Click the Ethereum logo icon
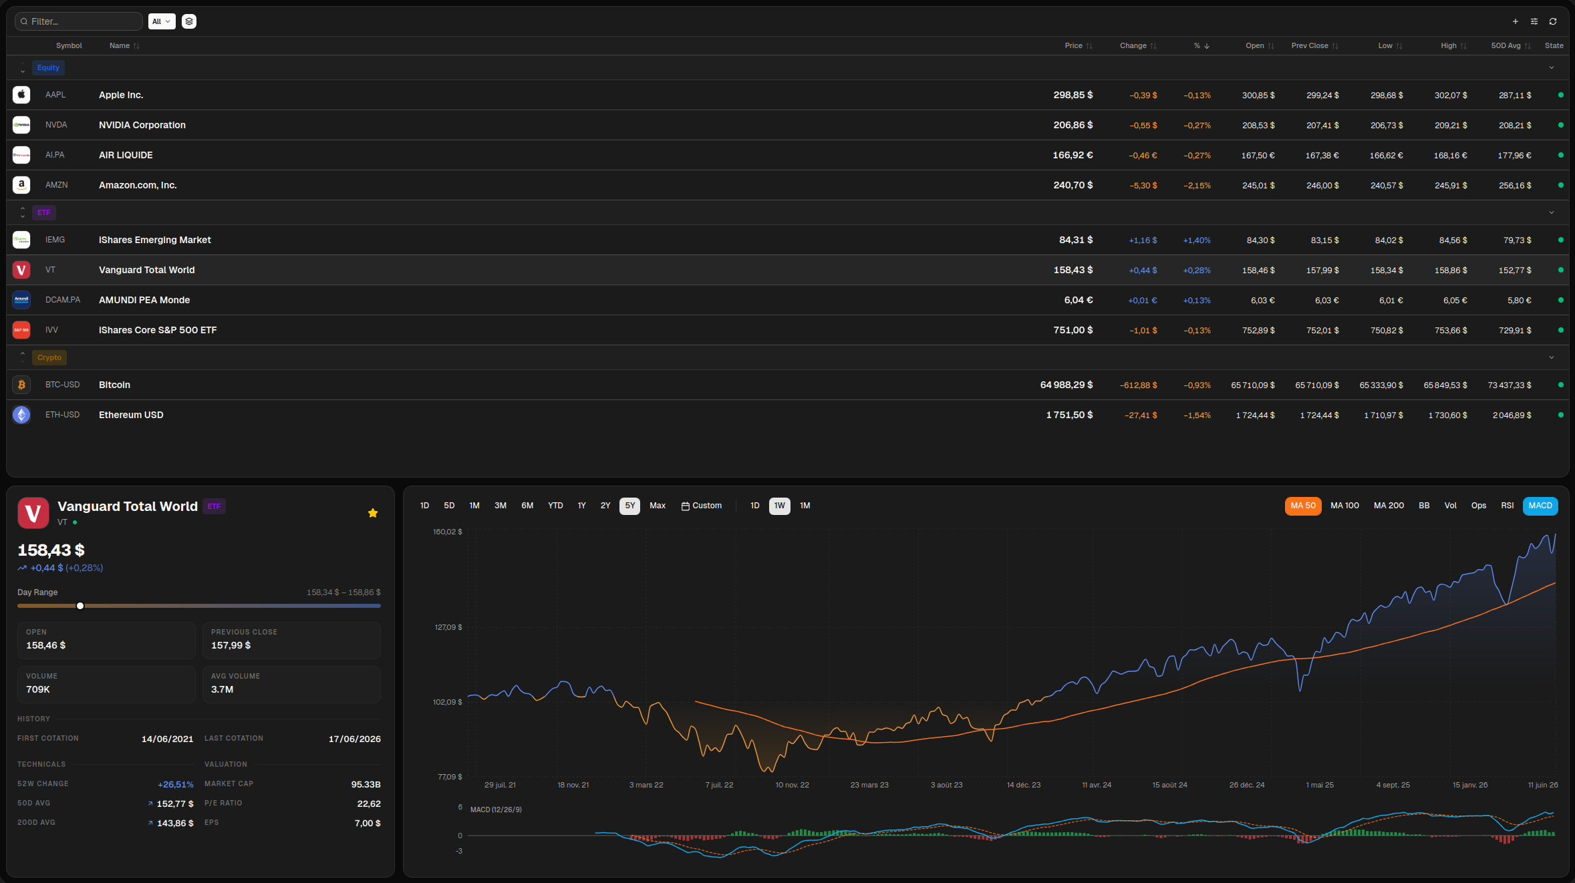 (21, 415)
